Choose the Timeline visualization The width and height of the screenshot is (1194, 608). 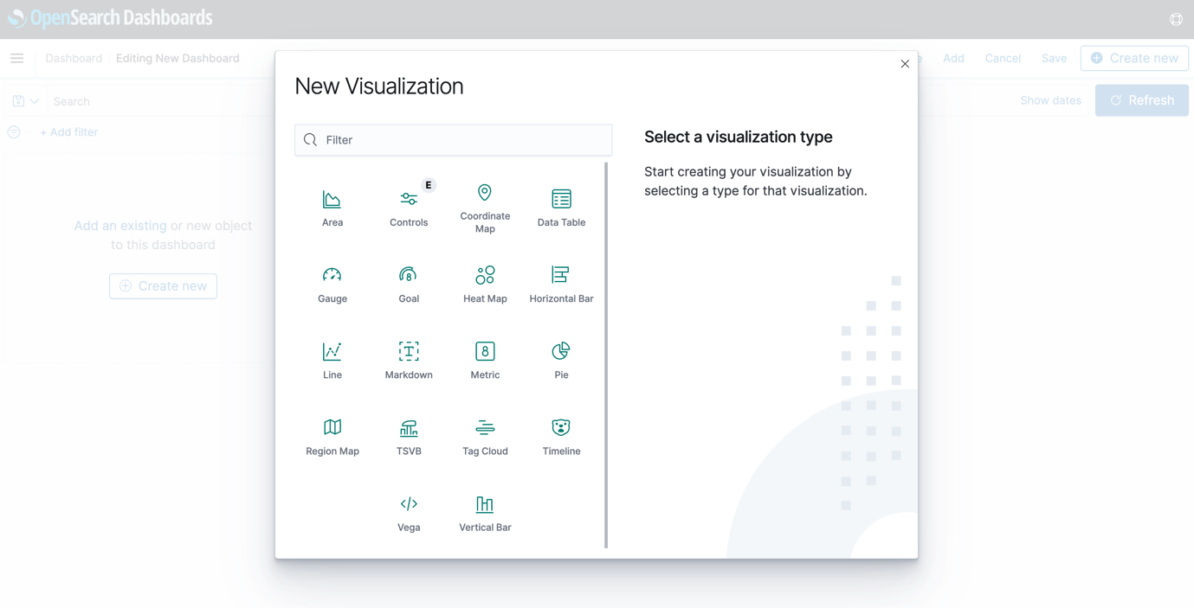[561, 437]
